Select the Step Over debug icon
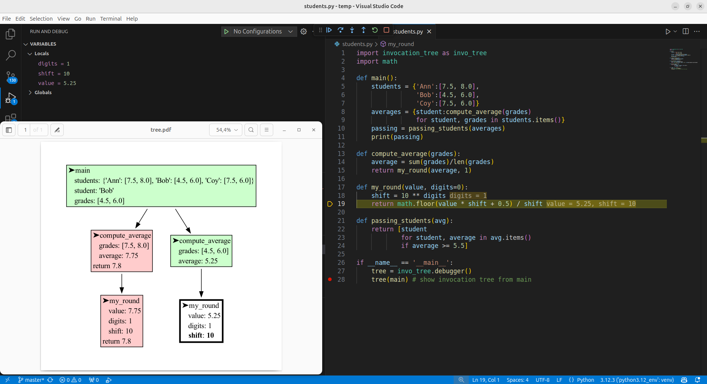The width and height of the screenshot is (707, 384). [x=341, y=31]
